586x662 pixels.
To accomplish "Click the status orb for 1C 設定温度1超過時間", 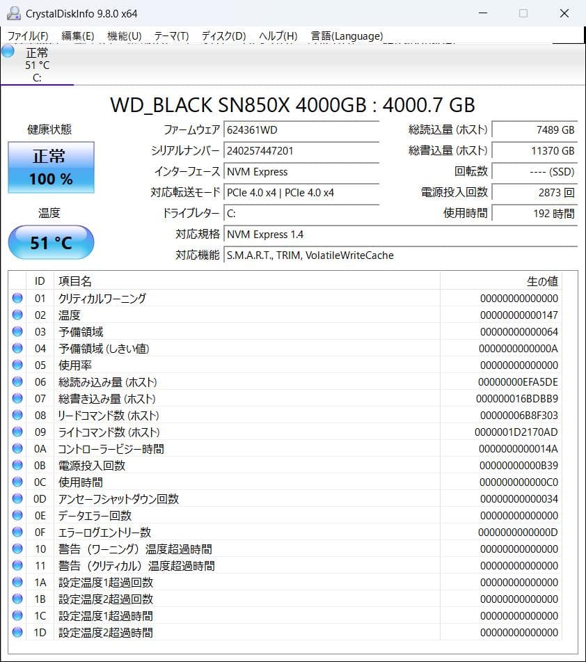I will [x=17, y=615].
